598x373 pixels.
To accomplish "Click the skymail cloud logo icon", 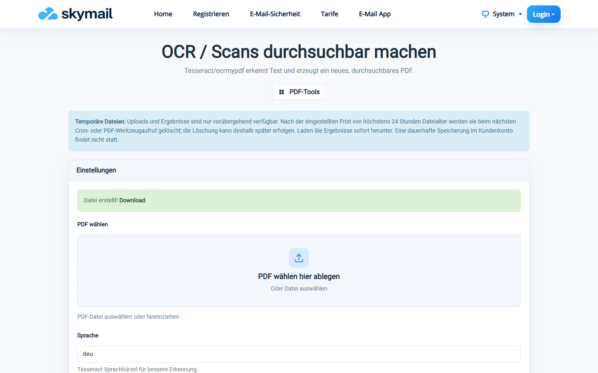I will [x=48, y=14].
